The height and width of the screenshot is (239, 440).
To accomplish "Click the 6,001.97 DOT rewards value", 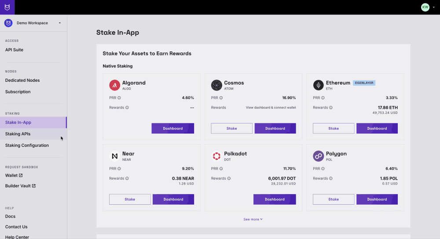I will click(282, 178).
